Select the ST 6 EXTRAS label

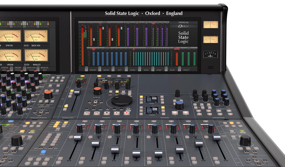[x=157, y=69]
